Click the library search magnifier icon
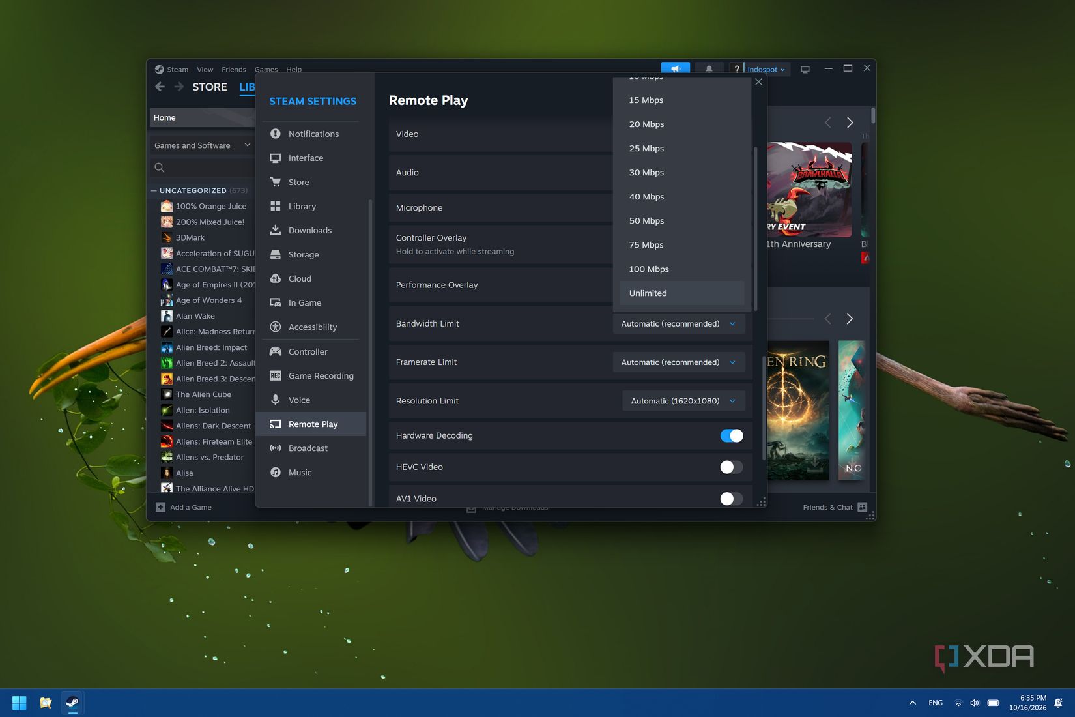 tap(160, 168)
